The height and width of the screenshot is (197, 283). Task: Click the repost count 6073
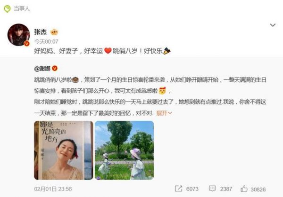192,189
